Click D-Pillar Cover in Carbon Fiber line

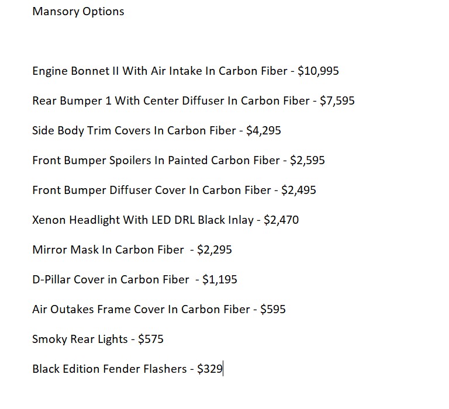pos(134,279)
